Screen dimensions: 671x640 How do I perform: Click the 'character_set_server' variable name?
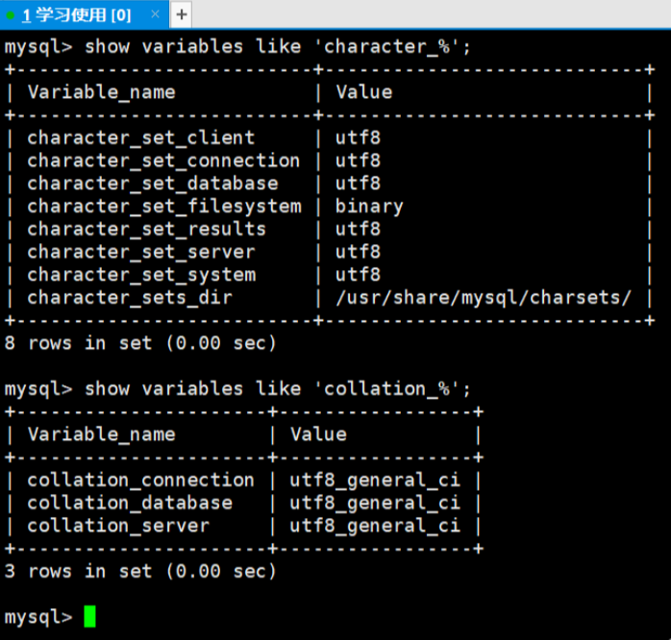(141, 252)
